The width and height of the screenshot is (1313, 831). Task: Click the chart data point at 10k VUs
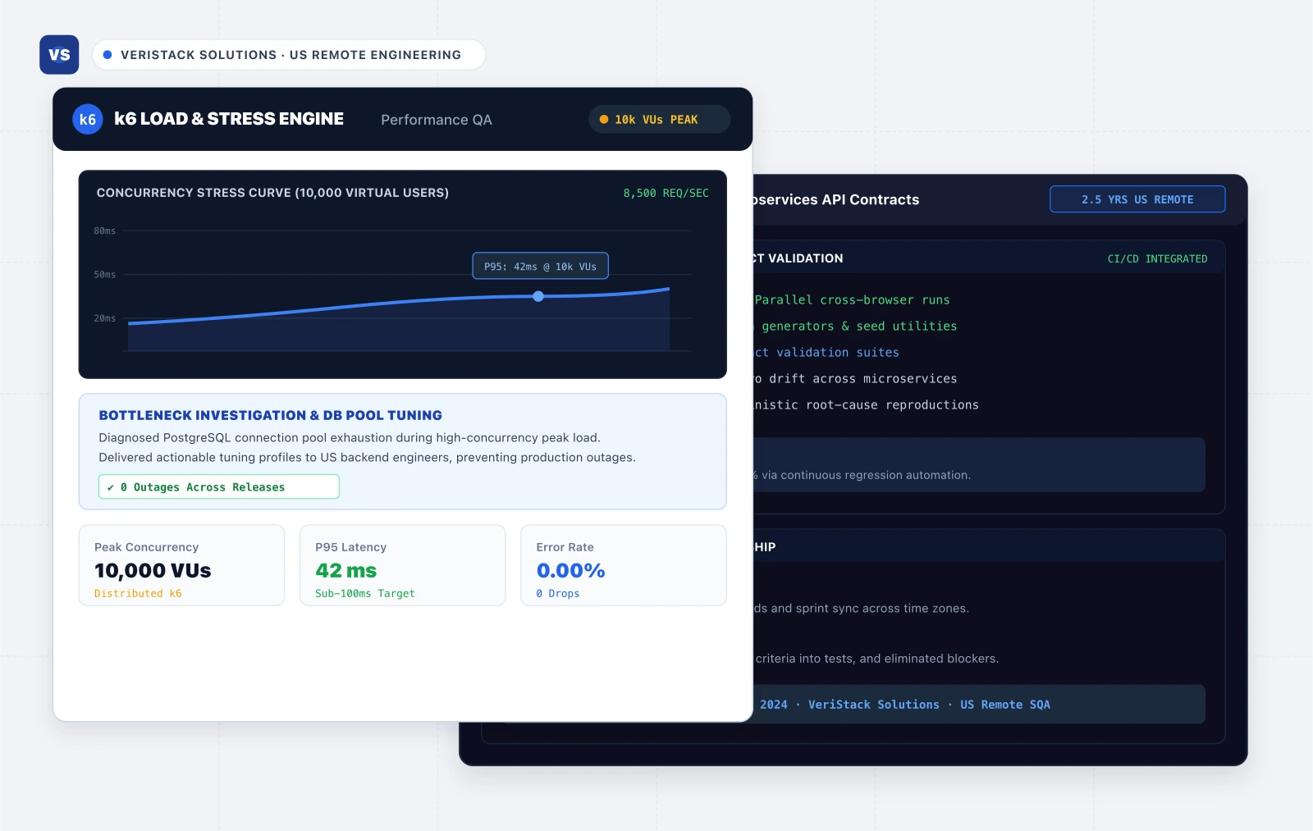click(538, 296)
